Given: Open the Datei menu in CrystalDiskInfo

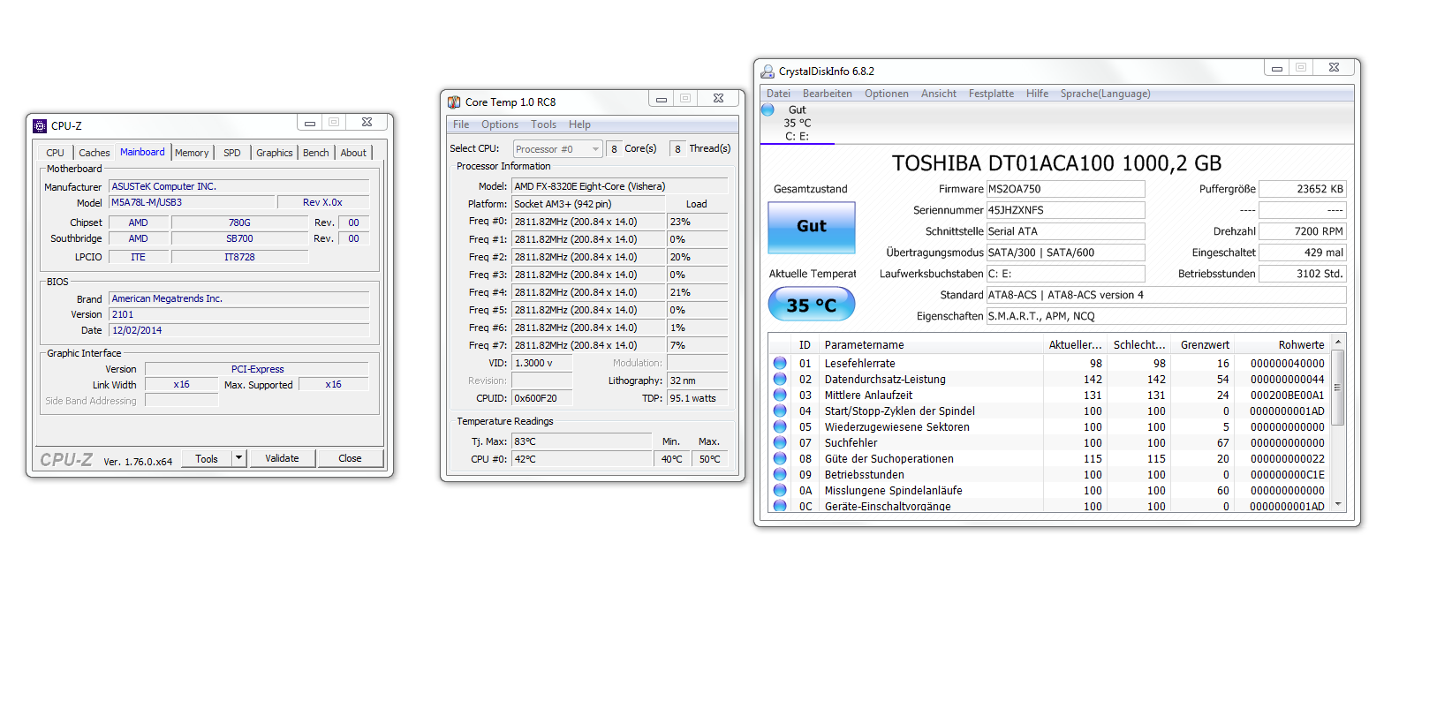Looking at the screenshot, I should [x=778, y=94].
